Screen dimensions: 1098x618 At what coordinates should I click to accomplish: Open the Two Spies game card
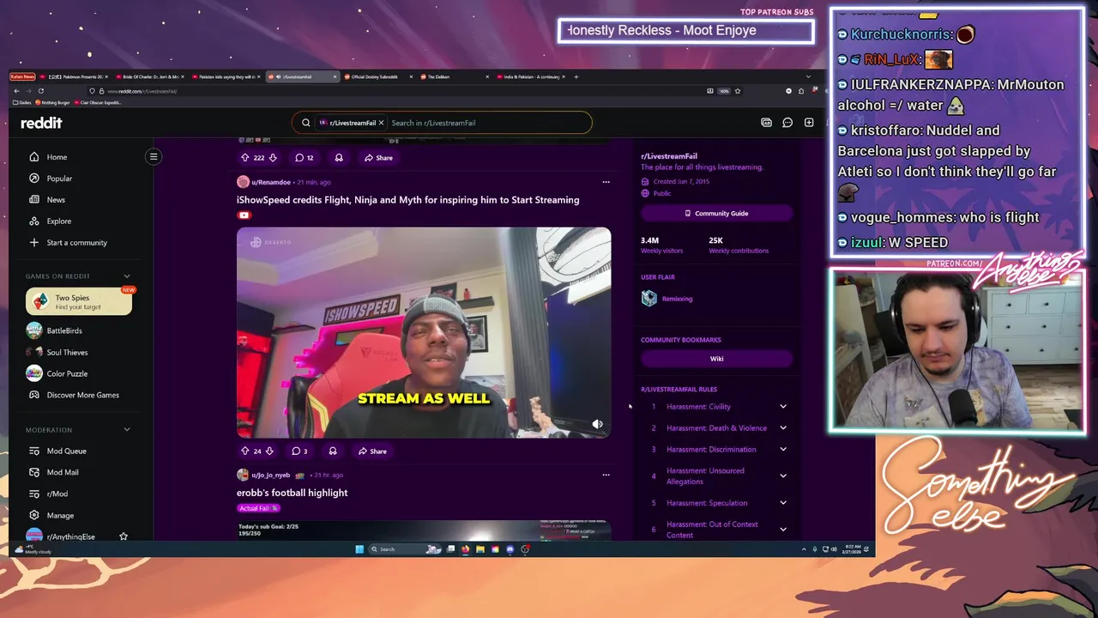pos(79,301)
